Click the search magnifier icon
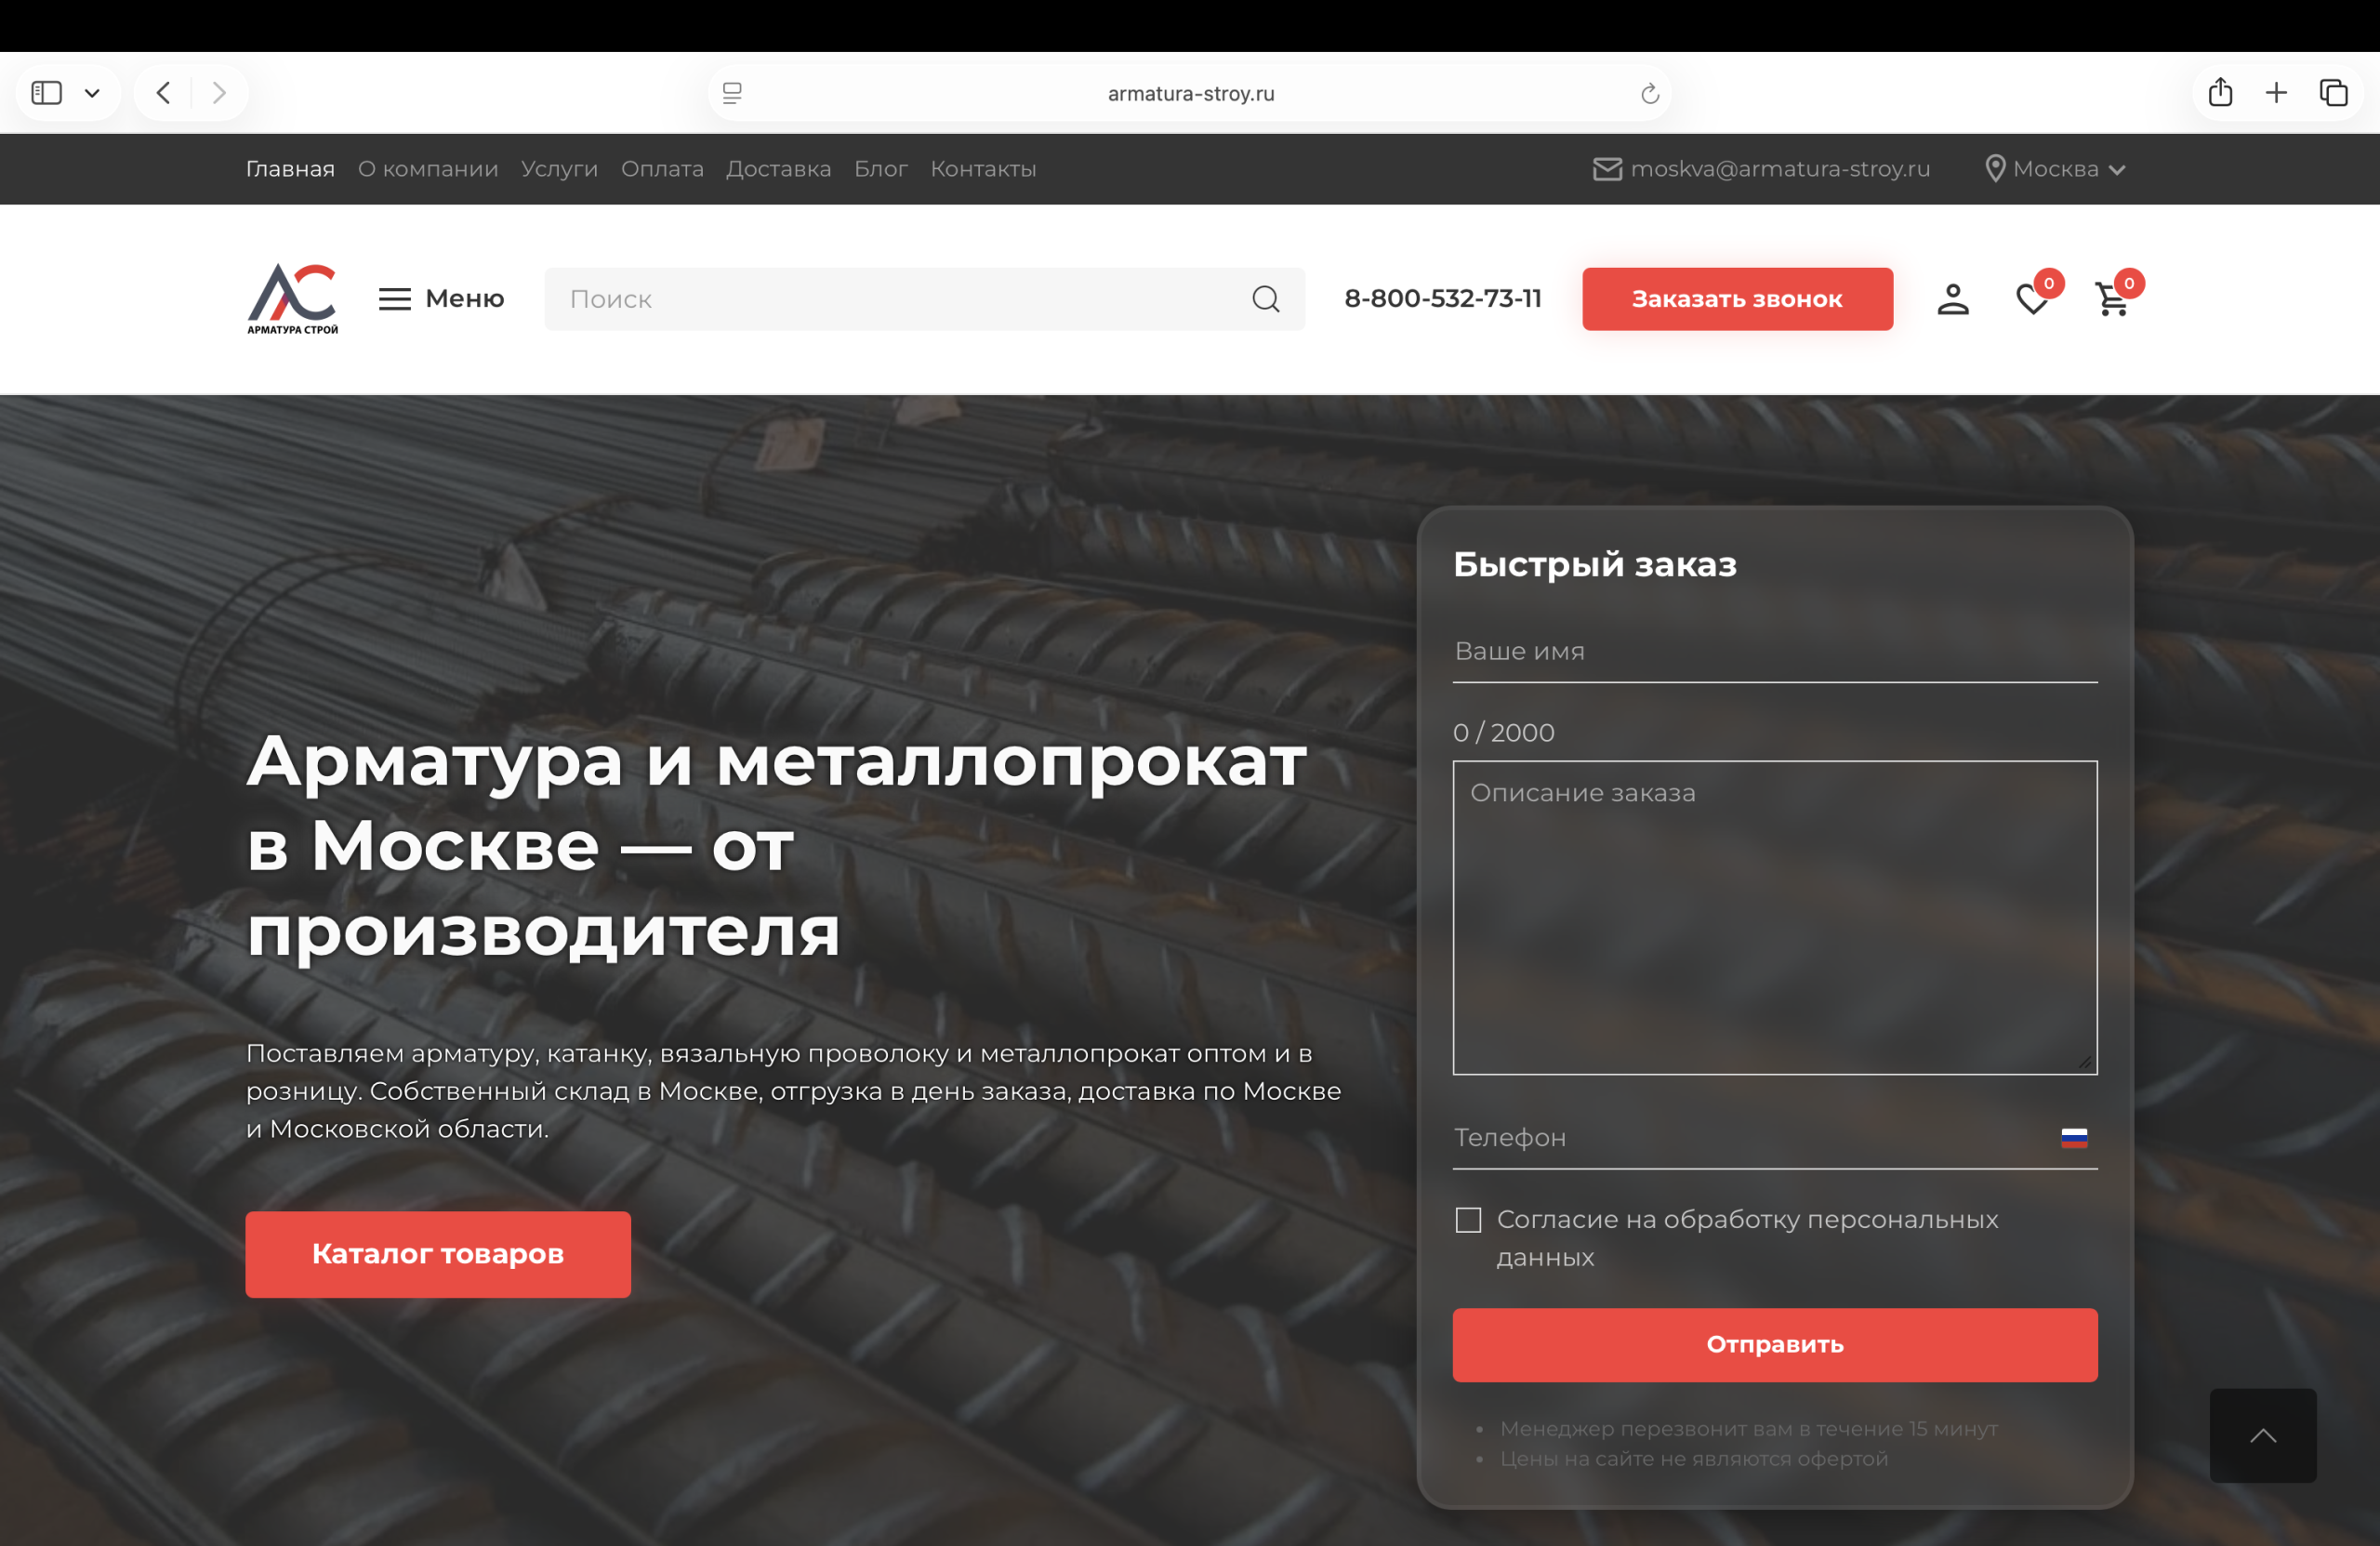Screen dimensions: 2380x1546 coord(1265,299)
